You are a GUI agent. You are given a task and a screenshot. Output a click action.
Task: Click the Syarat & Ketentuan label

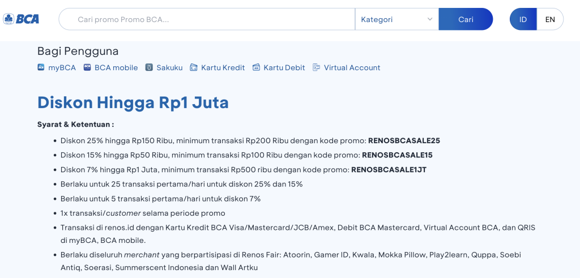[x=75, y=124]
